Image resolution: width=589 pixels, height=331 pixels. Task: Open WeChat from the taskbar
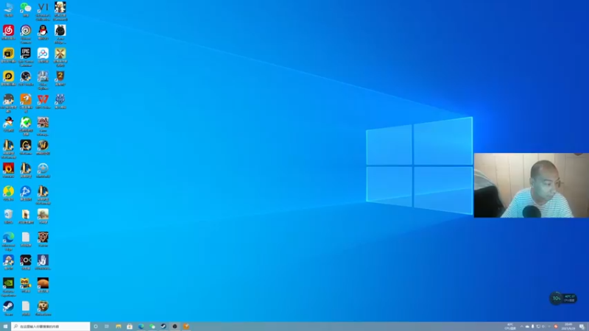tap(152, 327)
